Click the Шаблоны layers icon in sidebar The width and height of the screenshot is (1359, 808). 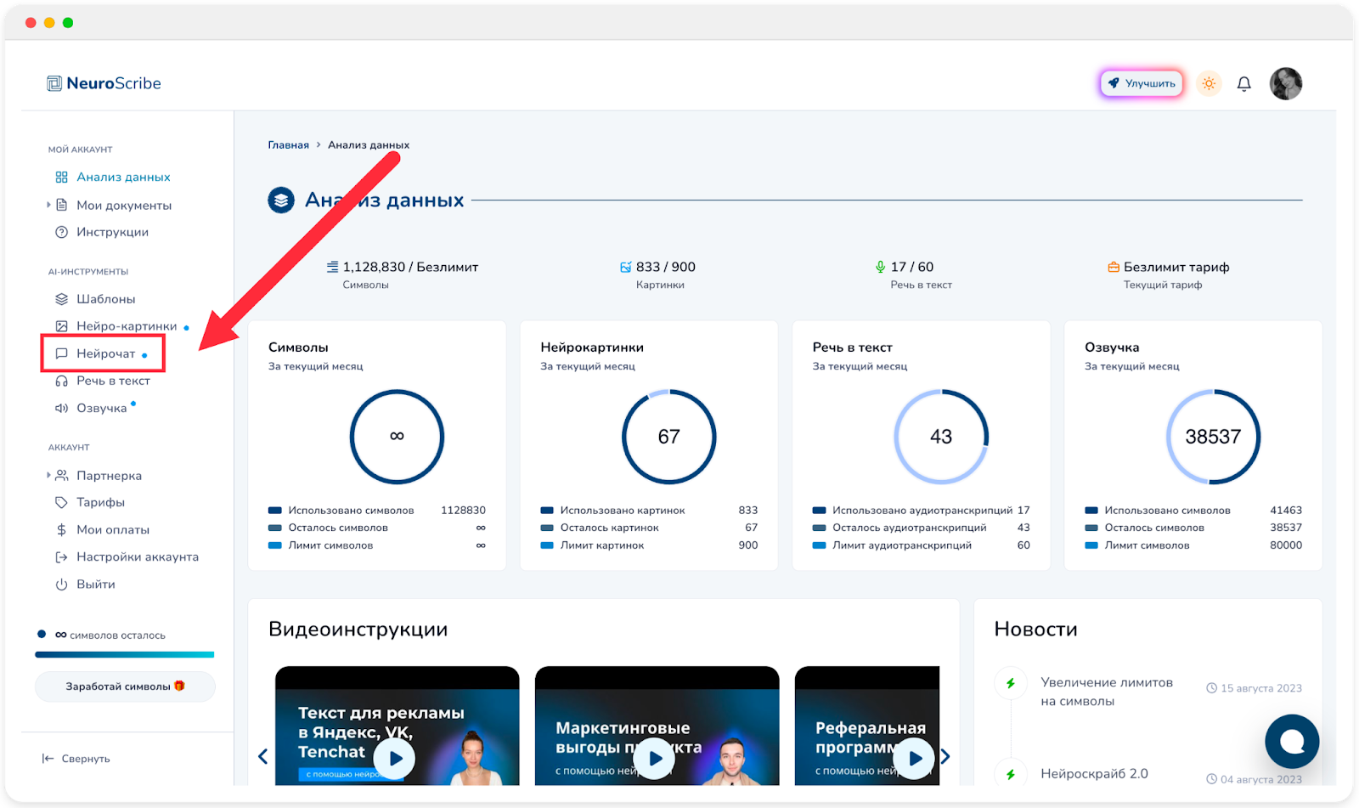tap(61, 299)
